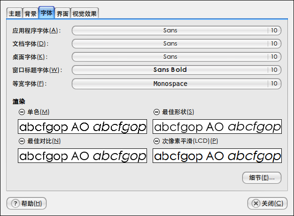Screen dimensions: 294x216
Task: Select the 最佳对比(N) rendering radio button
Action: click(22, 141)
